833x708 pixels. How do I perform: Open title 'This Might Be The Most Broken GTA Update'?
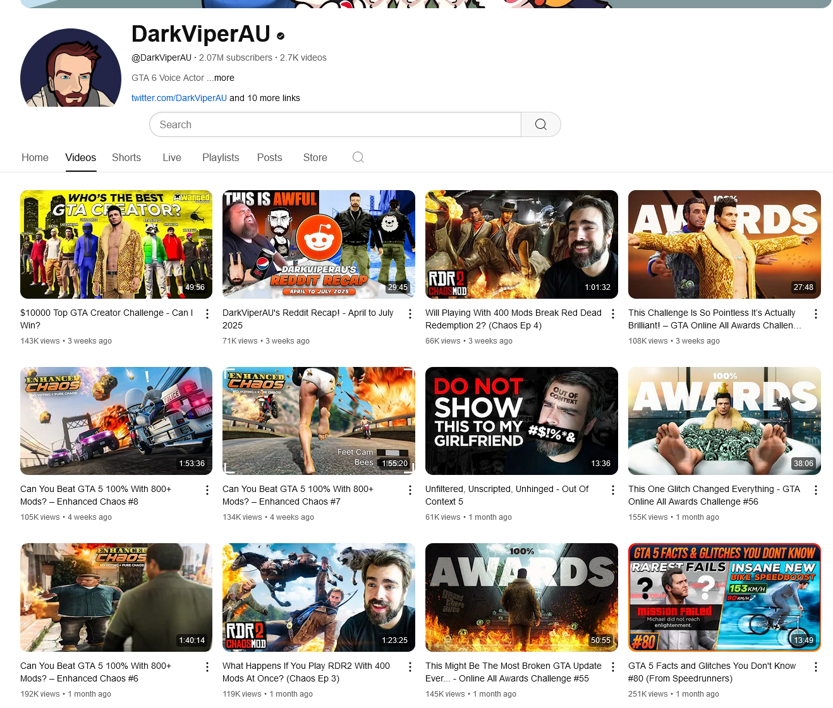pos(513,672)
